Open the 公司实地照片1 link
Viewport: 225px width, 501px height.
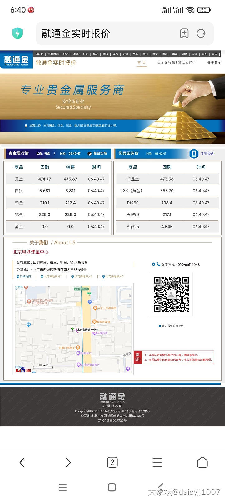[x=51, y=276]
